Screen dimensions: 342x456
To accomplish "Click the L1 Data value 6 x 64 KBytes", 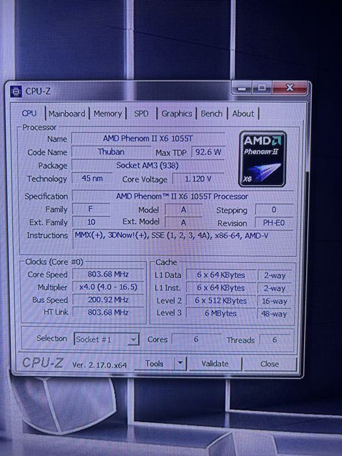I will click(221, 275).
